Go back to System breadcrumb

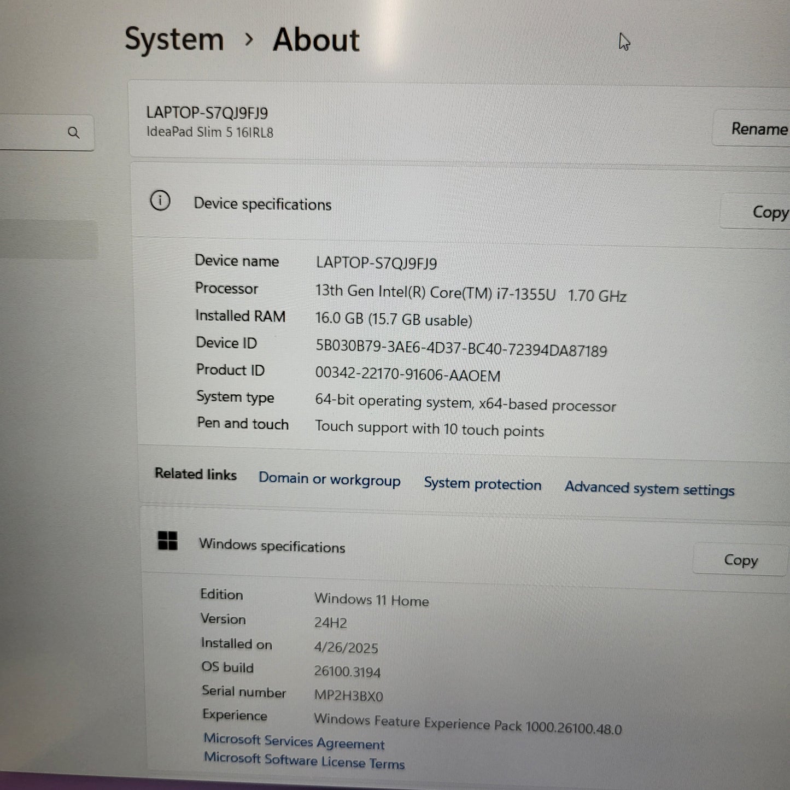pyautogui.click(x=174, y=39)
